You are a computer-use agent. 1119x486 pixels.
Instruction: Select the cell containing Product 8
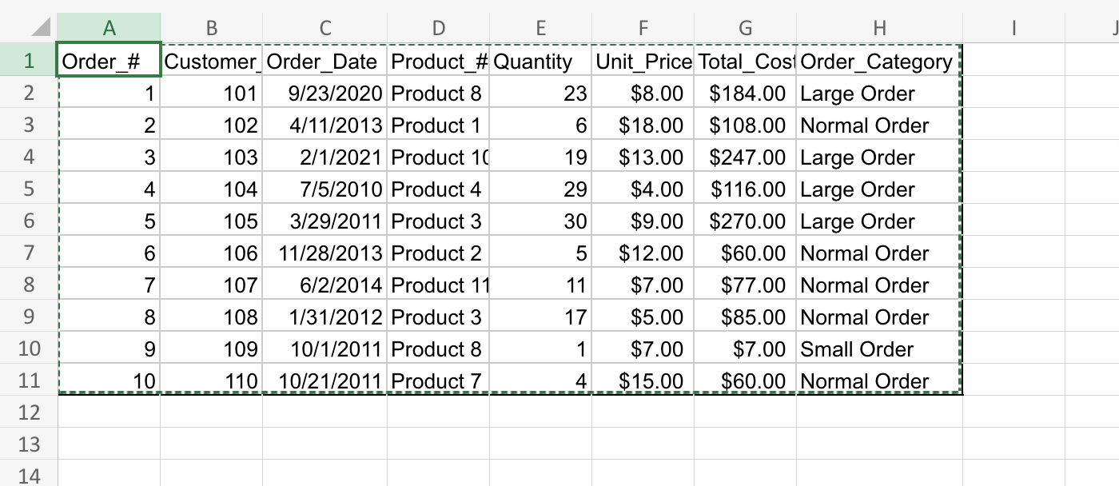(437, 93)
